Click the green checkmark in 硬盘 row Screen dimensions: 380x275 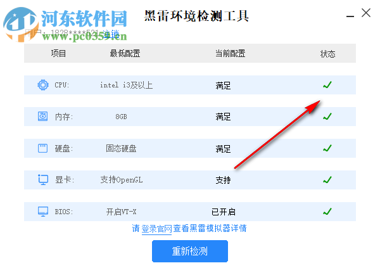[x=327, y=148]
